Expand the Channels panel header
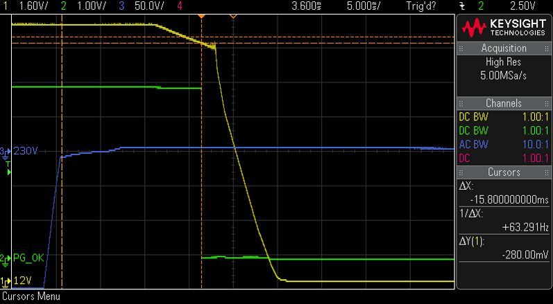The image size is (553, 304). coord(504,103)
